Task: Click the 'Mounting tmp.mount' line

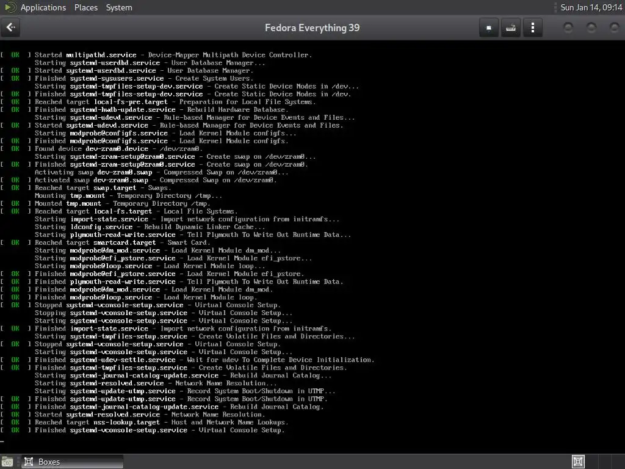Action: coord(128,196)
